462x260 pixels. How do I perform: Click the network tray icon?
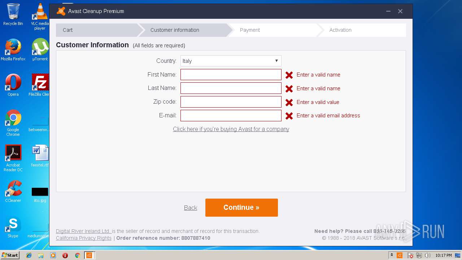point(419,255)
